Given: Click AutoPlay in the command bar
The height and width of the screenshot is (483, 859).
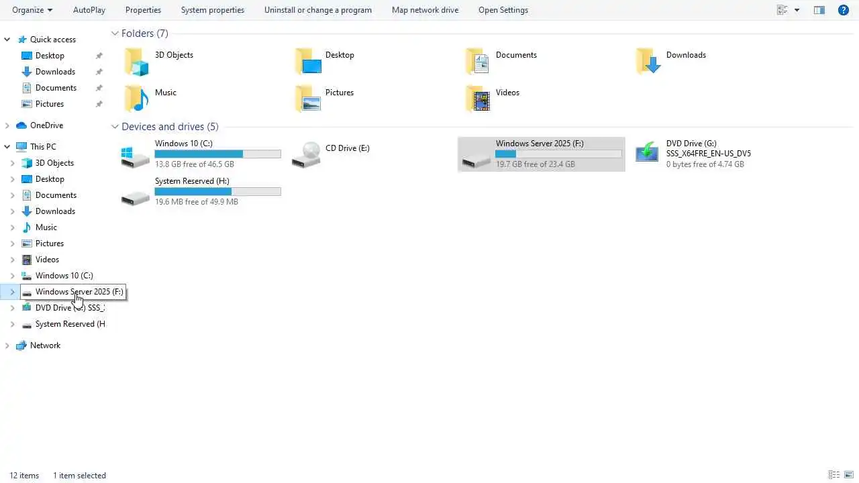Looking at the screenshot, I should 89,10.
